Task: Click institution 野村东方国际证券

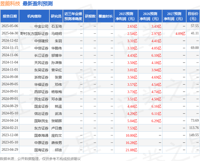Action: (x=34, y=34)
